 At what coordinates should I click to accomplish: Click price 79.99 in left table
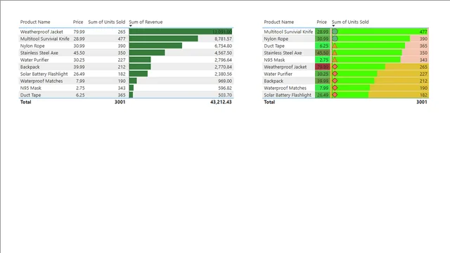[79, 32]
